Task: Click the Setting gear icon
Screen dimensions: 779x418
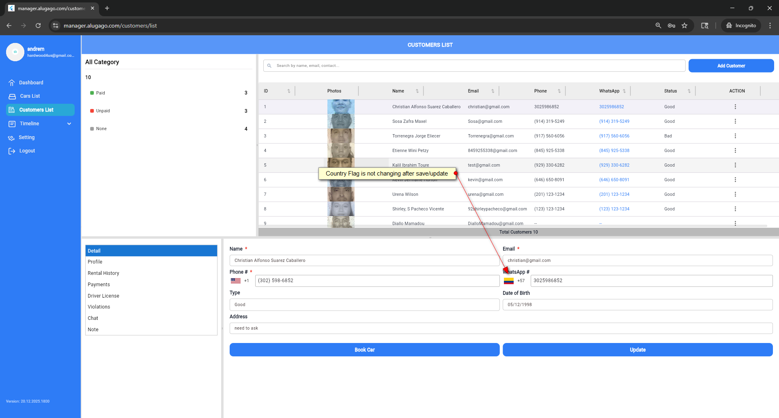Action: point(11,138)
